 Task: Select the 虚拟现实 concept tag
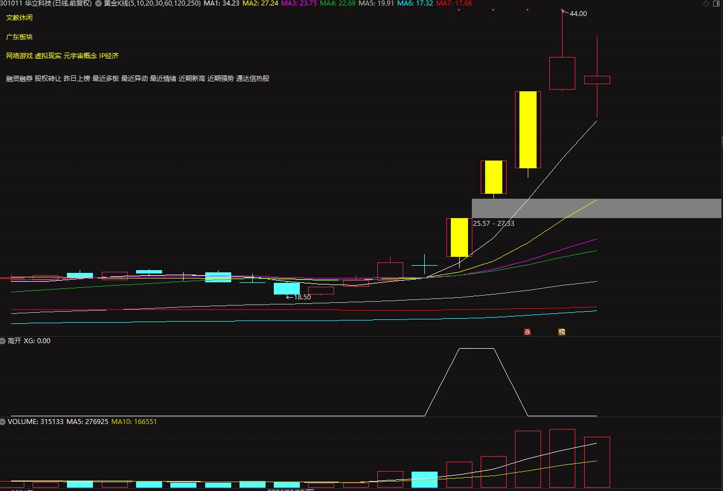click(48, 56)
